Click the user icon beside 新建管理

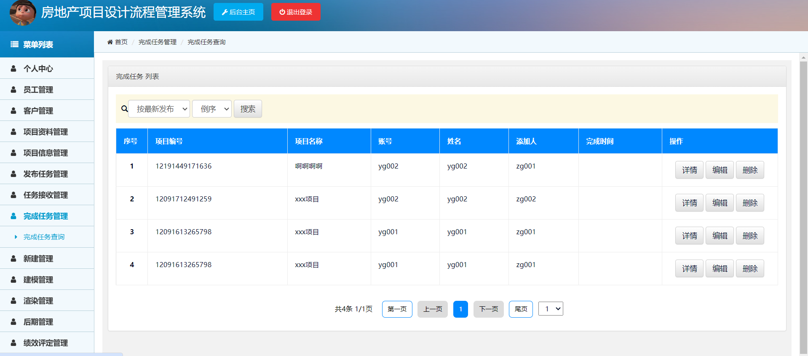pos(13,258)
